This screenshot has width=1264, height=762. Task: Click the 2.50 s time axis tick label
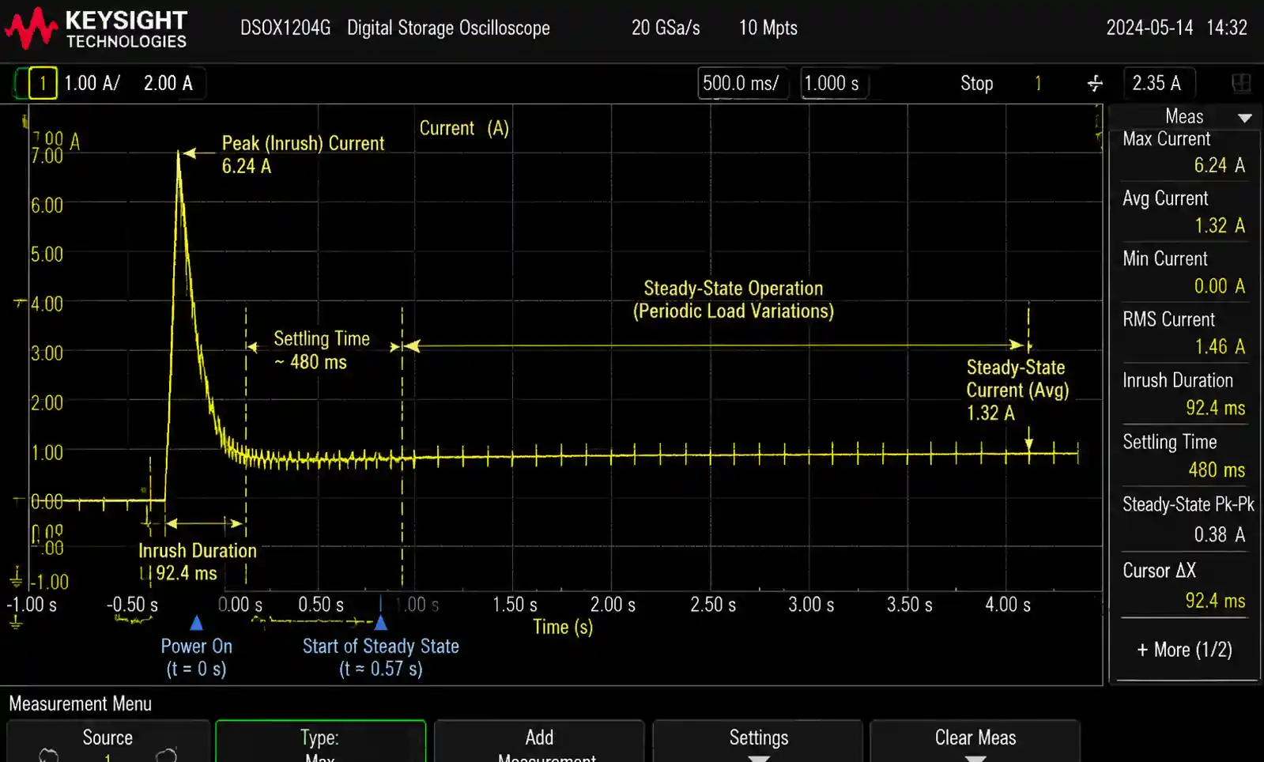pos(713,605)
